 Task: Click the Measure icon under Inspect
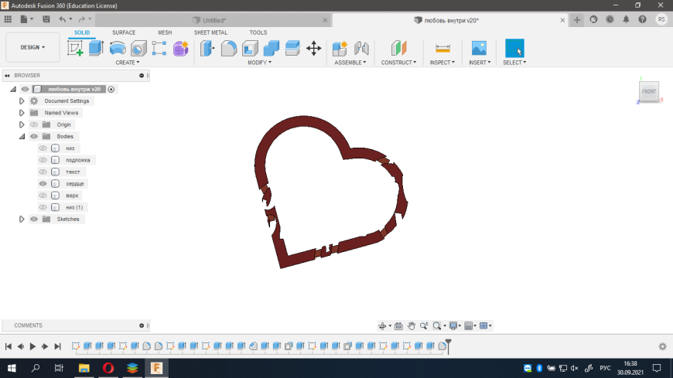click(443, 48)
